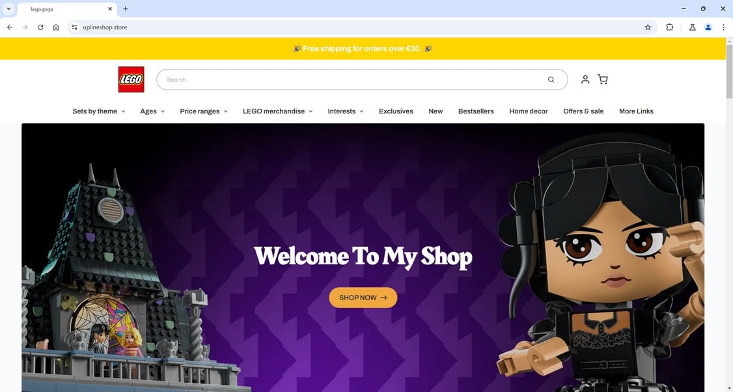This screenshot has height=392, width=733.
Task: Open the Offers & sale link
Action: pos(583,111)
